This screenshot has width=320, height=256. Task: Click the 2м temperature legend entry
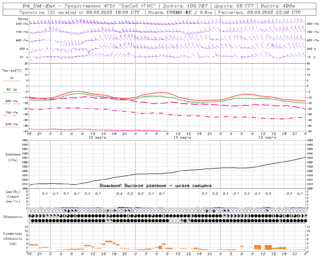[11, 78]
